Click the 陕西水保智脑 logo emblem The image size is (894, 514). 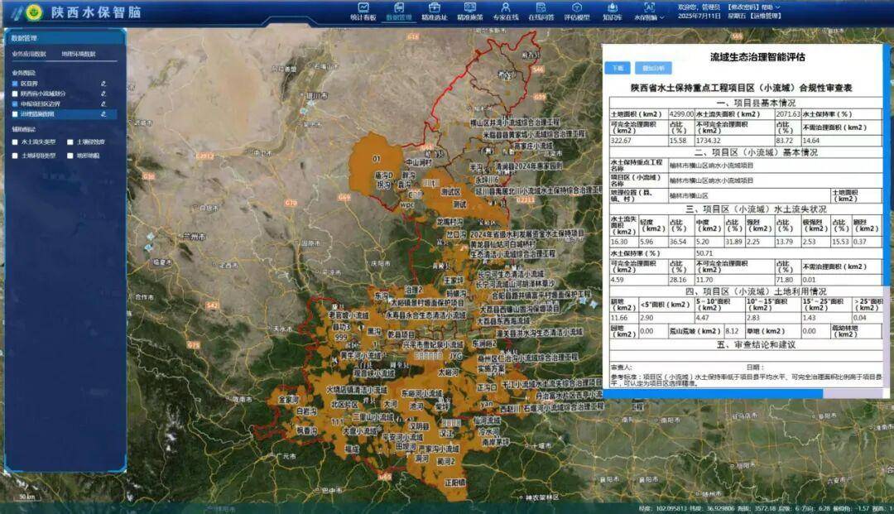[x=34, y=12]
